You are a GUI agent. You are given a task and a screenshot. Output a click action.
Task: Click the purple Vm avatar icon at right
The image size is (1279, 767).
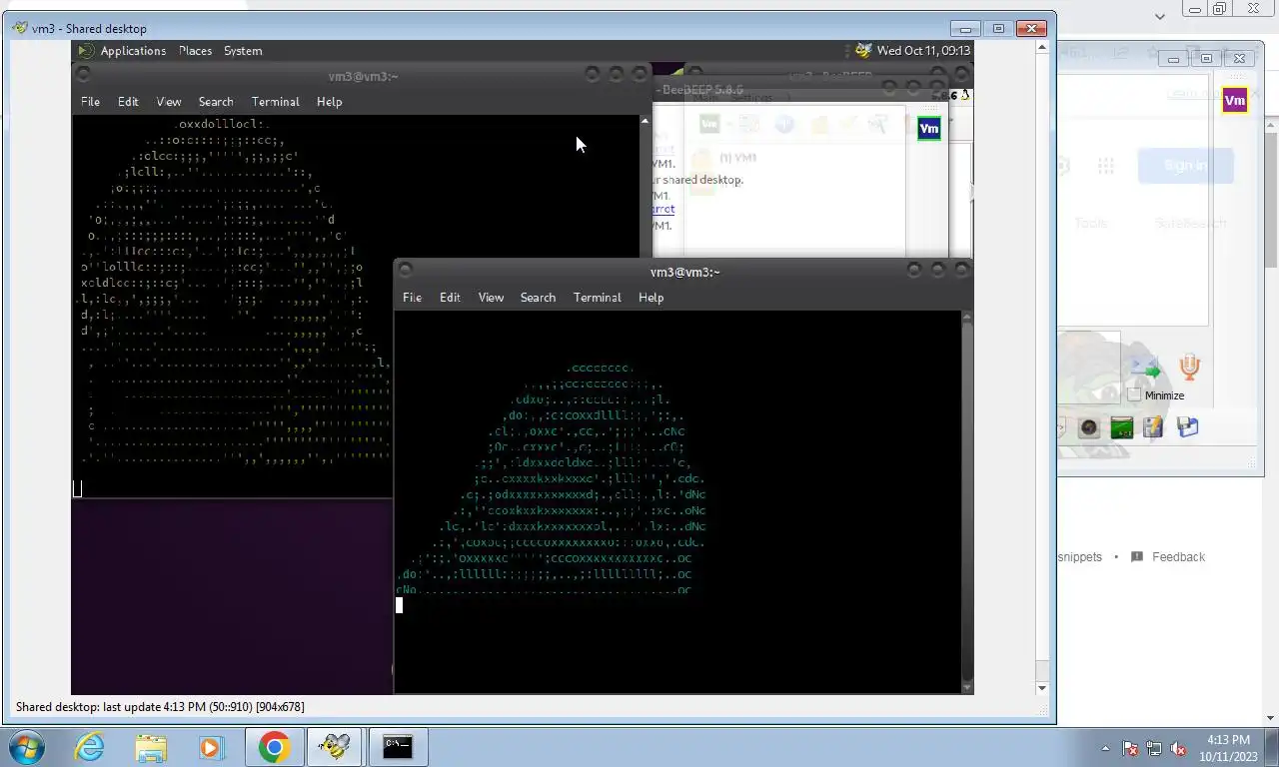pyautogui.click(x=1235, y=101)
